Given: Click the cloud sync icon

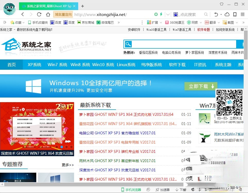Looking at the screenshot, I should [x=227, y=15].
